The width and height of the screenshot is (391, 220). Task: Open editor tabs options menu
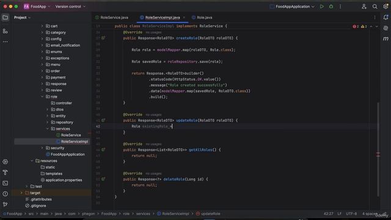click(x=375, y=18)
